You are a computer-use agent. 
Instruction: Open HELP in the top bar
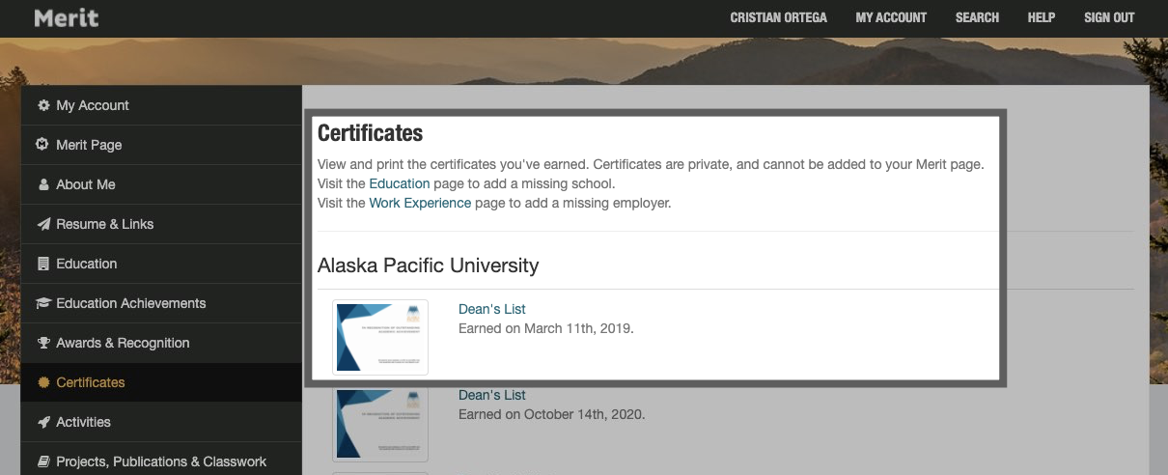click(1042, 17)
